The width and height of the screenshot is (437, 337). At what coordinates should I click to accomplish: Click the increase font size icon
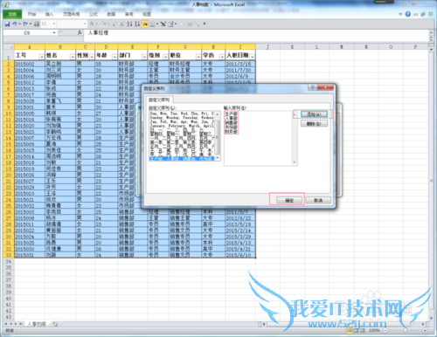click(x=121, y=24)
